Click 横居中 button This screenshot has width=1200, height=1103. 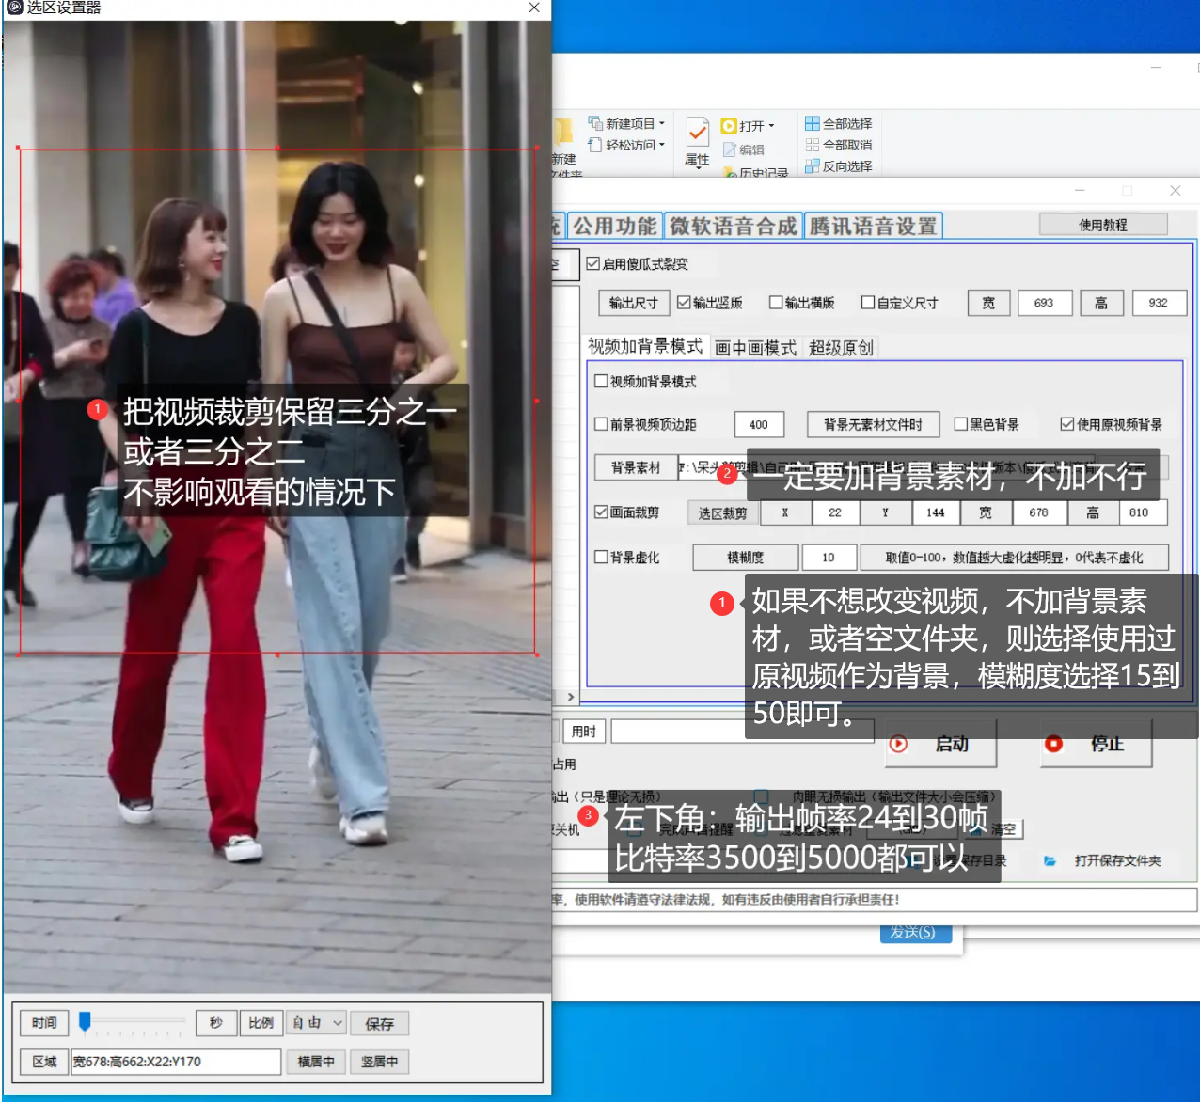coord(316,1062)
